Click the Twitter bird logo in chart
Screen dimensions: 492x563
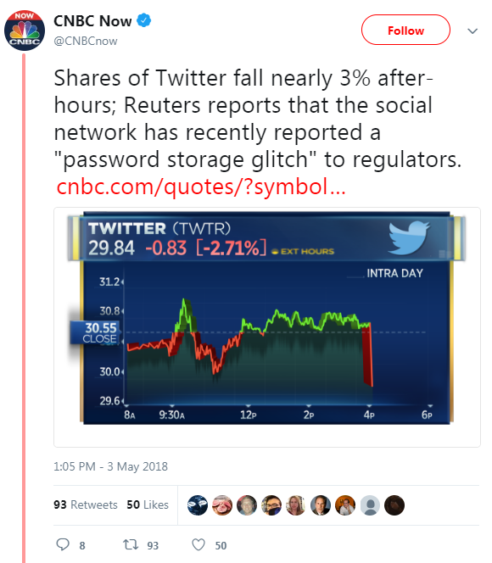click(x=409, y=237)
